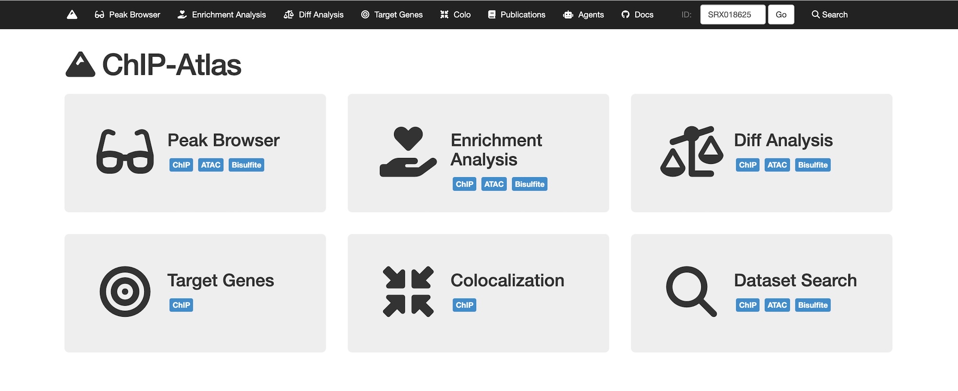Click the SRX018625 ID input field
958x391 pixels.
732,14
